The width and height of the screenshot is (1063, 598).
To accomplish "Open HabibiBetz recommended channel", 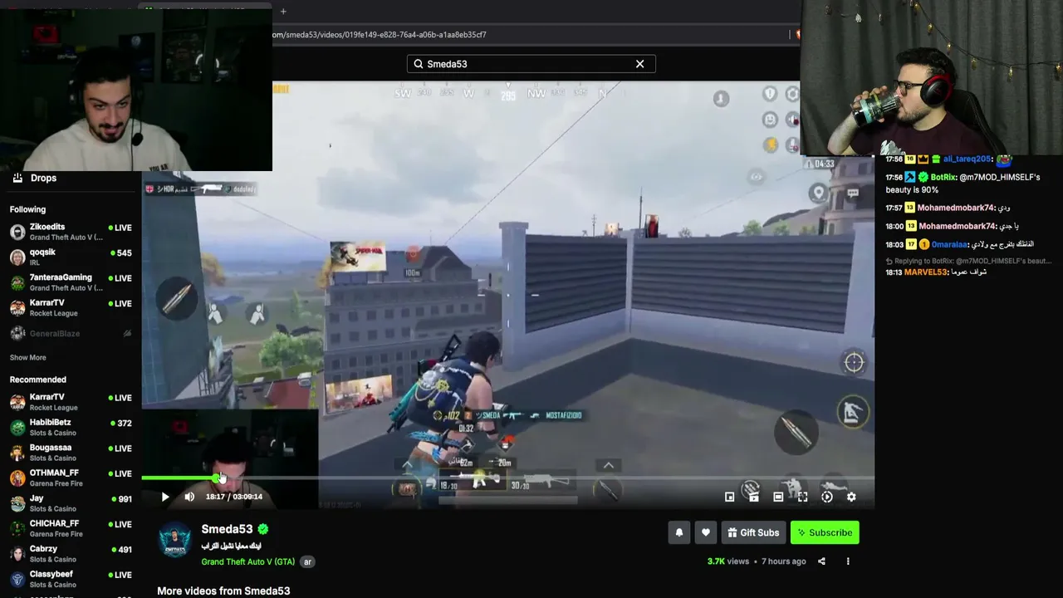I will tap(71, 427).
